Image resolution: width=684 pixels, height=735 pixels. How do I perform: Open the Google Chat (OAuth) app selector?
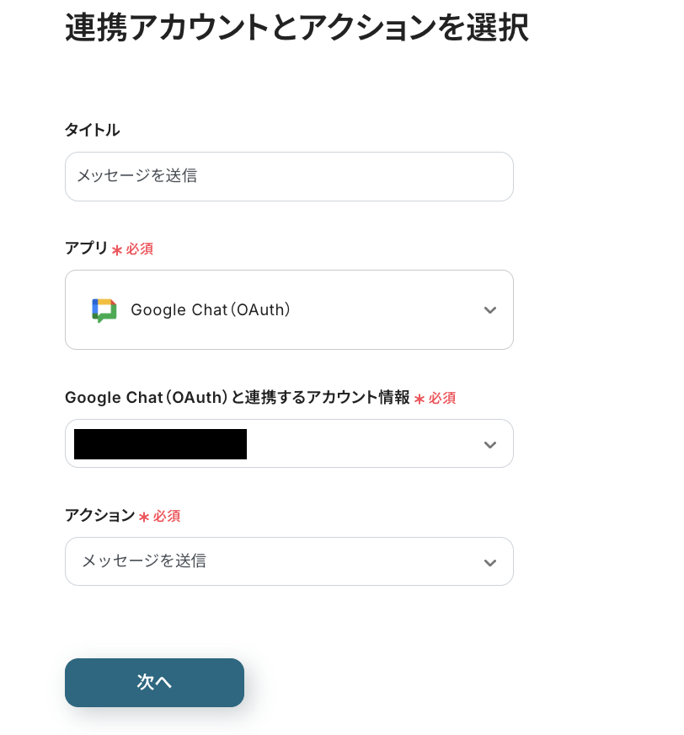(289, 310)
